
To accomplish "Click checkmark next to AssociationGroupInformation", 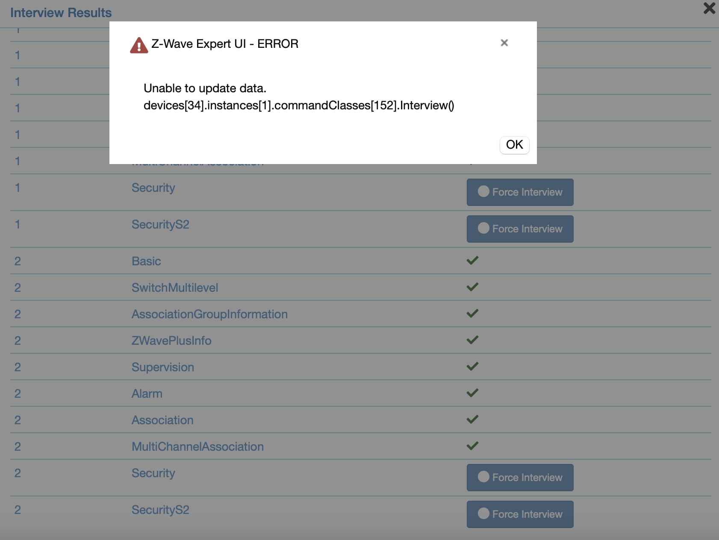I will [x=472, y=314].
